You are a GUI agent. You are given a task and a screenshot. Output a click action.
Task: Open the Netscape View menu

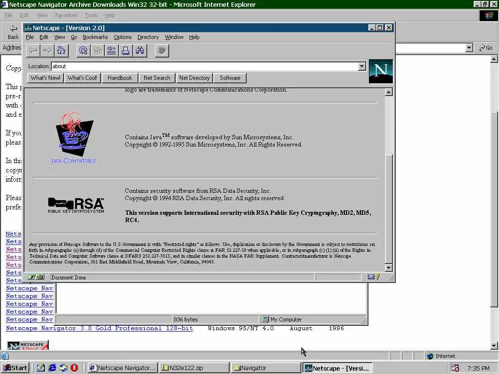(x=59, y=37)
